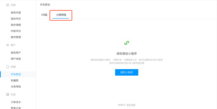
Task: Click the 交易 section header text
Action: pyautogui.click(x=13, y=95)
